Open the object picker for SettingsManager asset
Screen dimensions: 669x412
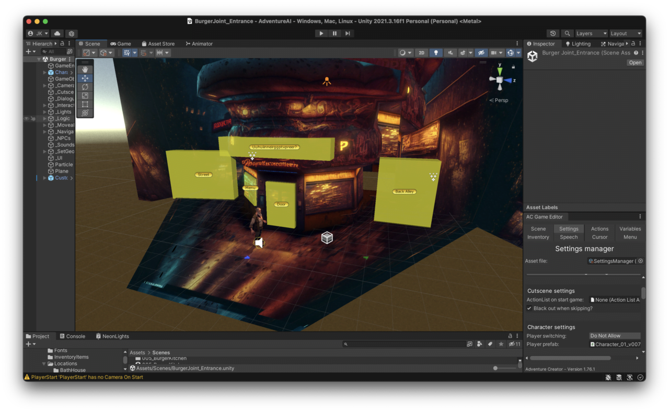[641, 261]
